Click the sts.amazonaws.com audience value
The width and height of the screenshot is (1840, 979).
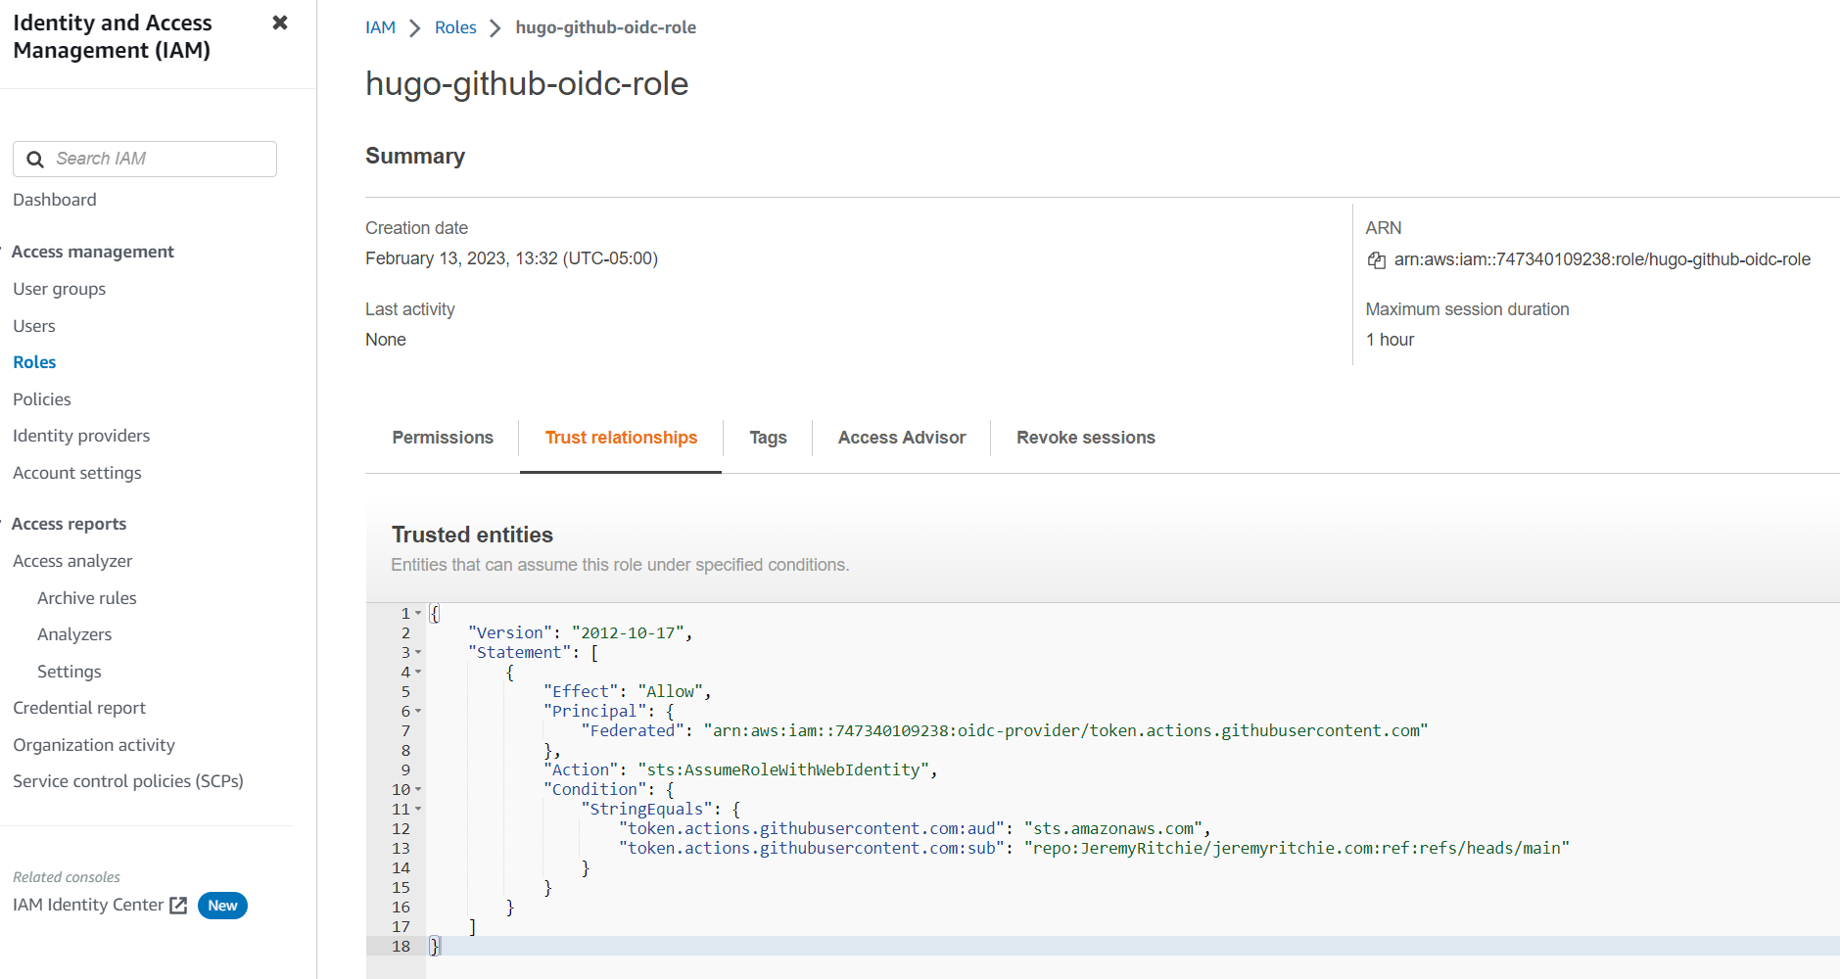coord(1113,829)
